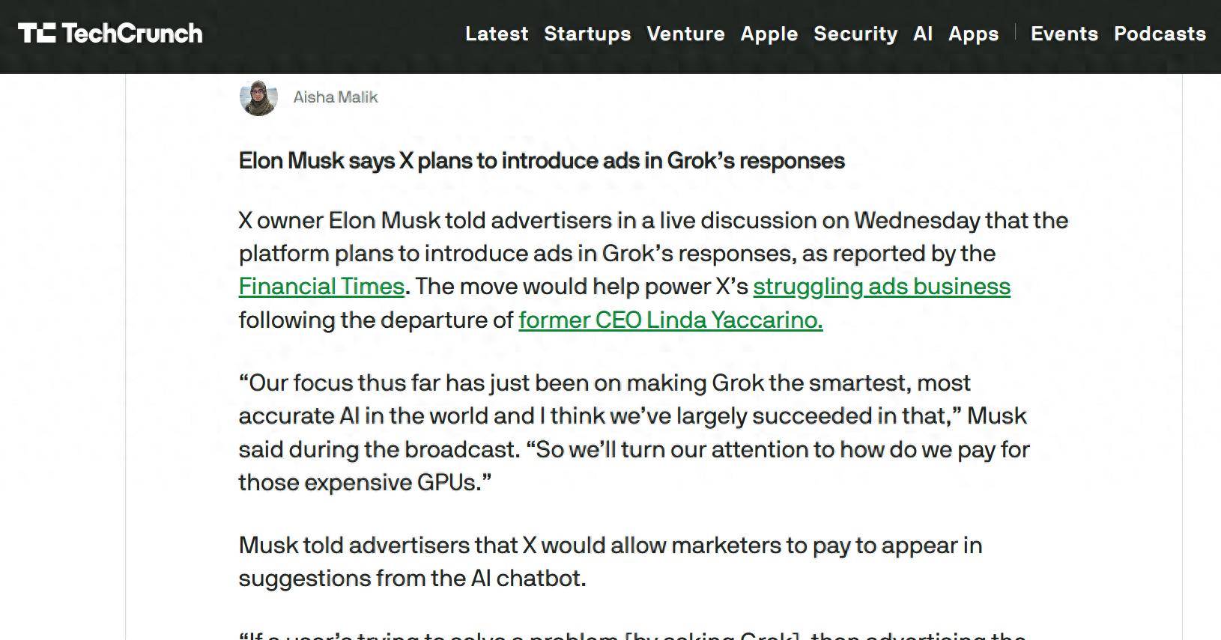Click the TechCrunch logo

[110, 34]
